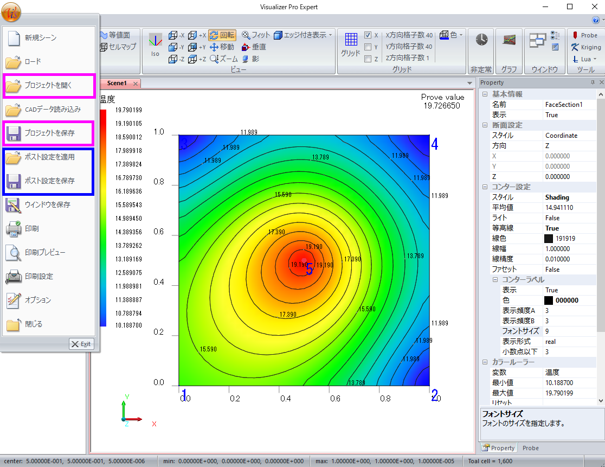Click the フィット fit view icon

coord(256,35)
